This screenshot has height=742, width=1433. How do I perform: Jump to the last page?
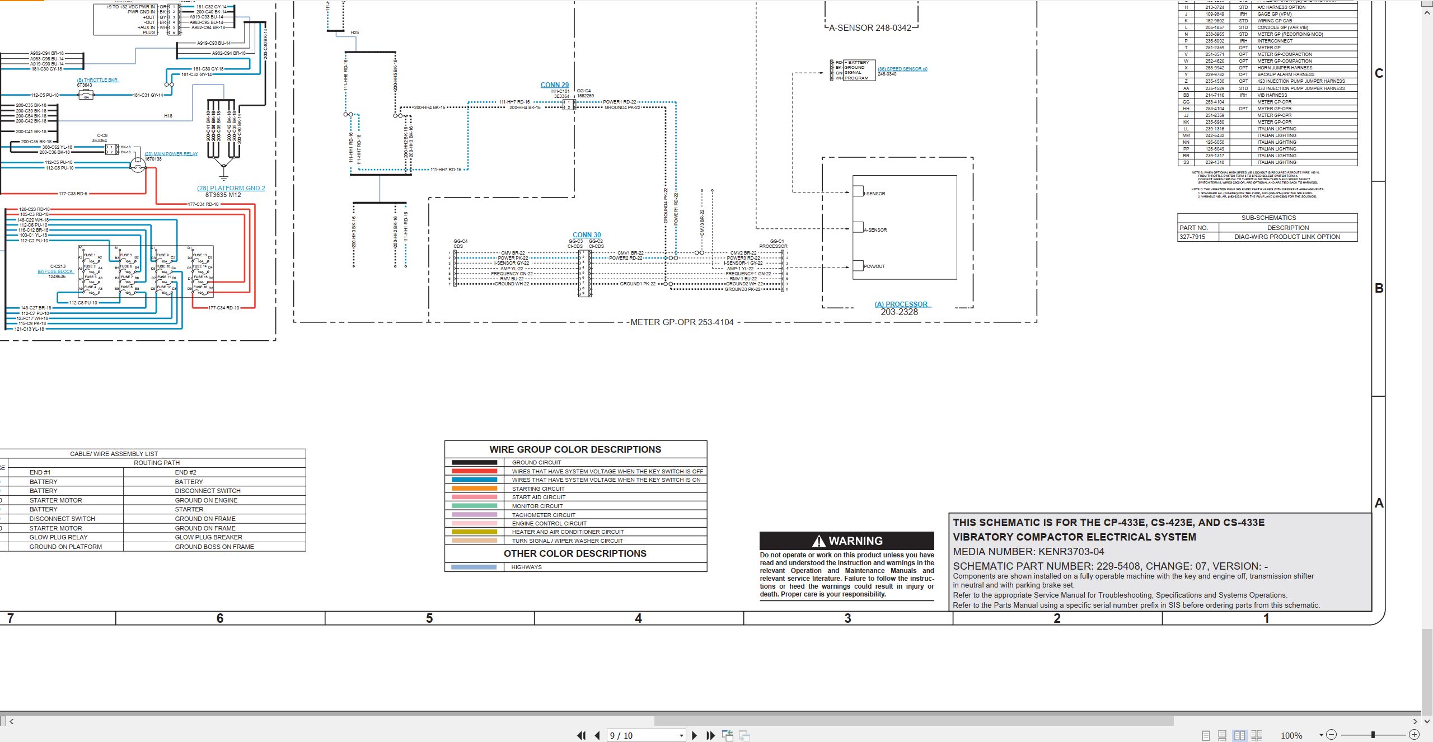[710, 735]
